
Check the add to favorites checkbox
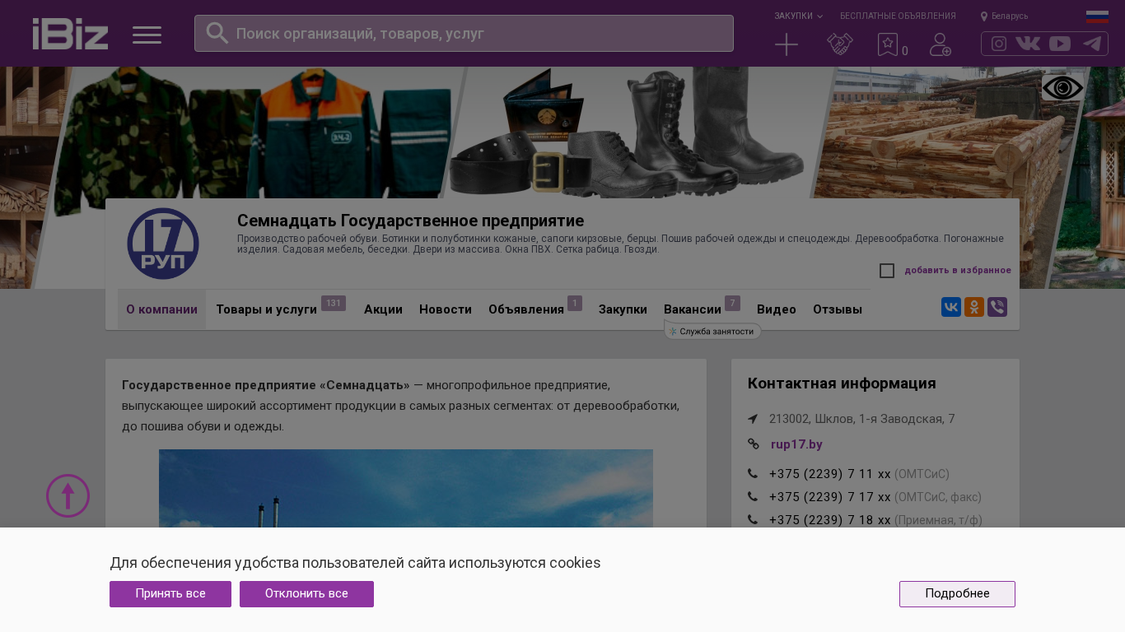pyautogui.click(x=887, y=271)
